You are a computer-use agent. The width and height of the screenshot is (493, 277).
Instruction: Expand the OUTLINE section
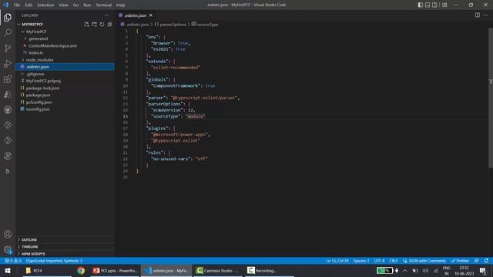65,239
